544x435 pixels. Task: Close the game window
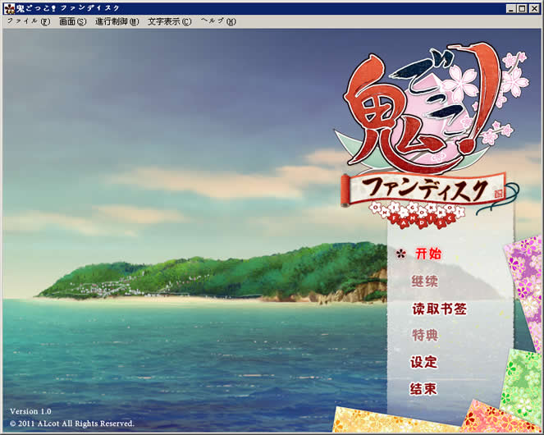coord(534,9)
